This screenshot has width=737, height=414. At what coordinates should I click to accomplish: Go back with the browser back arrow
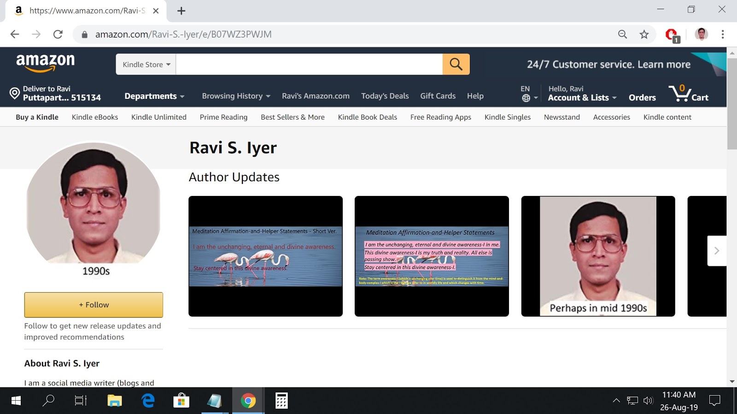tap(15, 34)
